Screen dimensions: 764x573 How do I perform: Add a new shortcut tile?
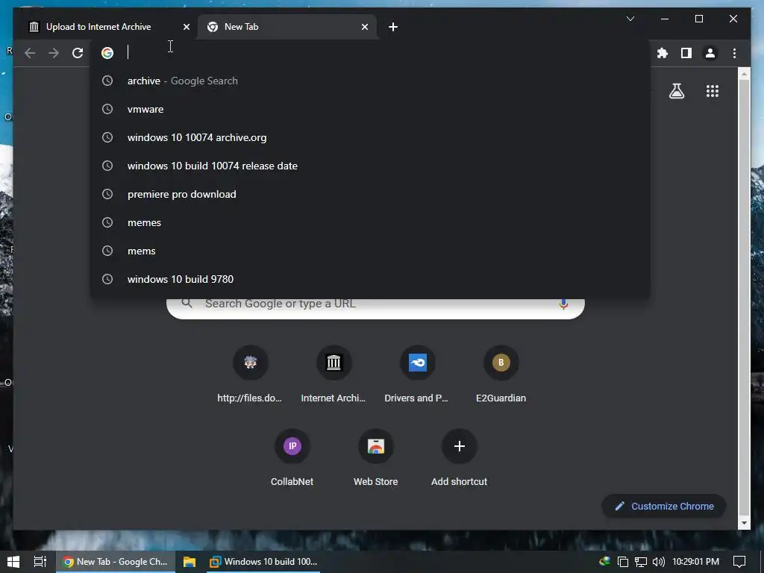point(459,458)
